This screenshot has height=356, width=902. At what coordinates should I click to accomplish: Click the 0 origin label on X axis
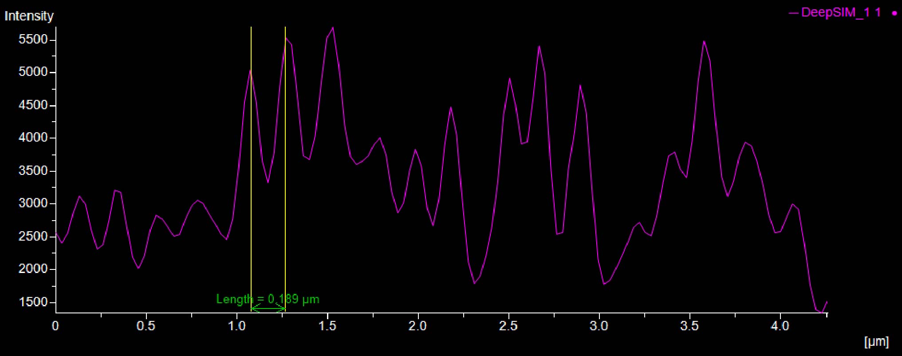[x=55, y=326]
